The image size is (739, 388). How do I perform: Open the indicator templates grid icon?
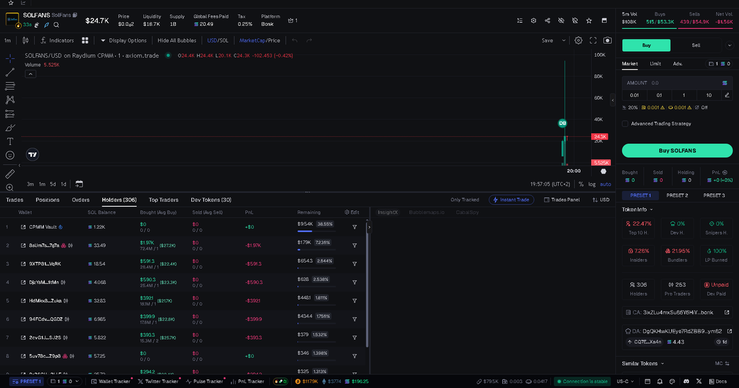[x=85, y=41]
